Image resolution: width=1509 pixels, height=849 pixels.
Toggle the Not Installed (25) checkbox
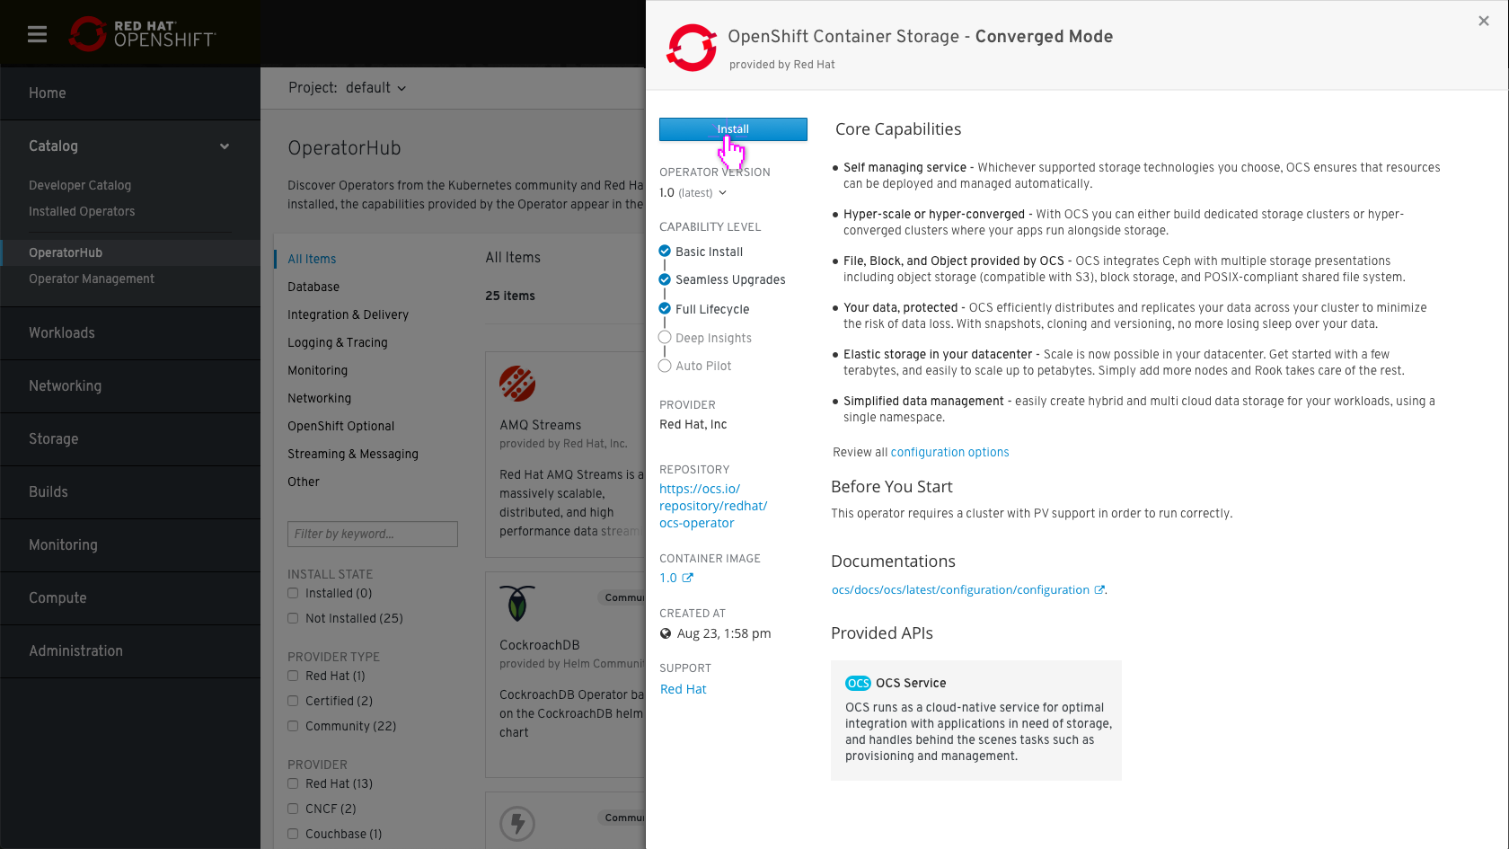pyautogui.click(x=293, y=618)
